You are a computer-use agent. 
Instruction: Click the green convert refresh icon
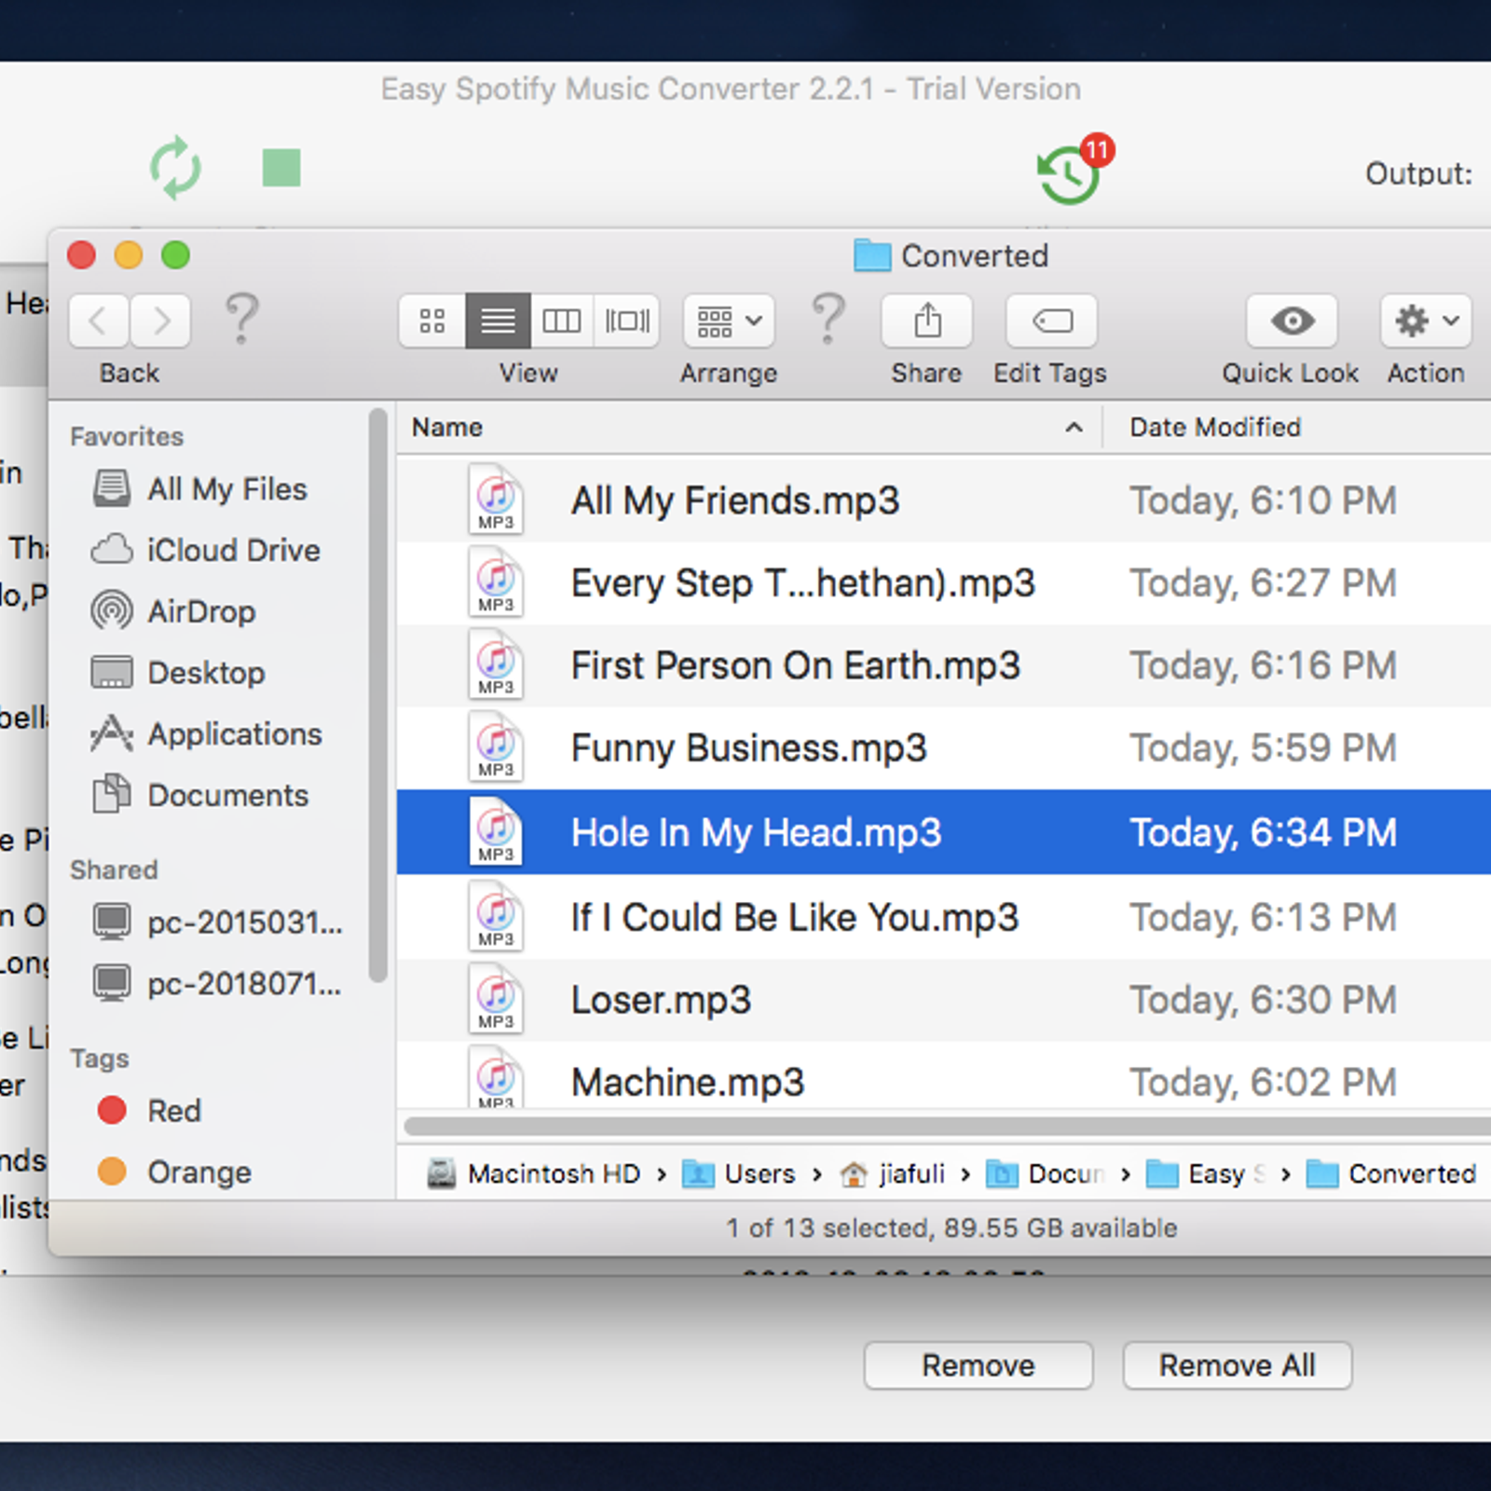pos(175,169)
